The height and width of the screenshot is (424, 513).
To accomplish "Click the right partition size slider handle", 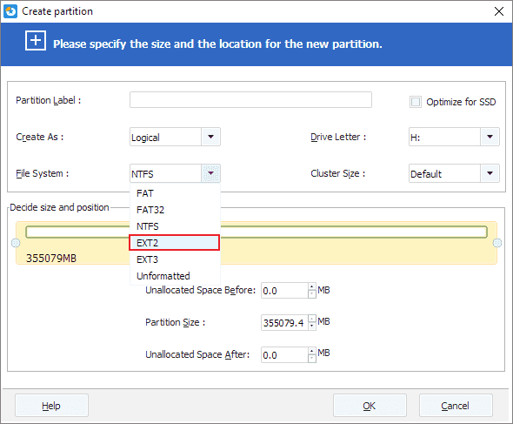I will tap(497, 243).
